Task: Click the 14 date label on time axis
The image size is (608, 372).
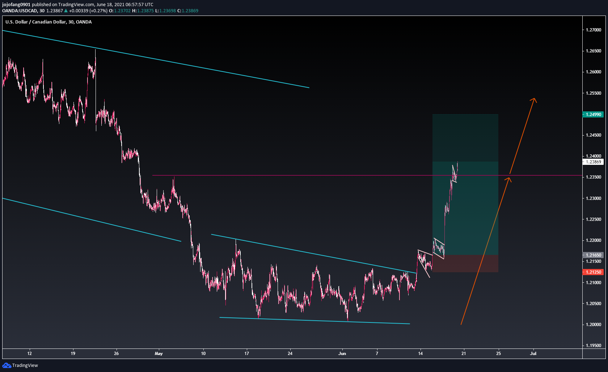Action: [x=420, y=354]
